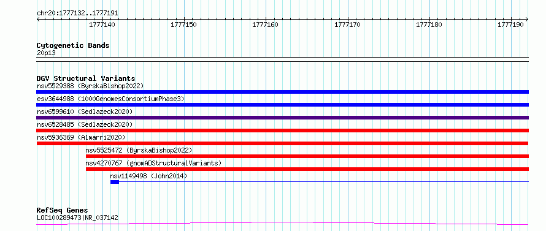Click the small blue block of nsv1149498
546x231 pixels.
(x=115, y=182)
